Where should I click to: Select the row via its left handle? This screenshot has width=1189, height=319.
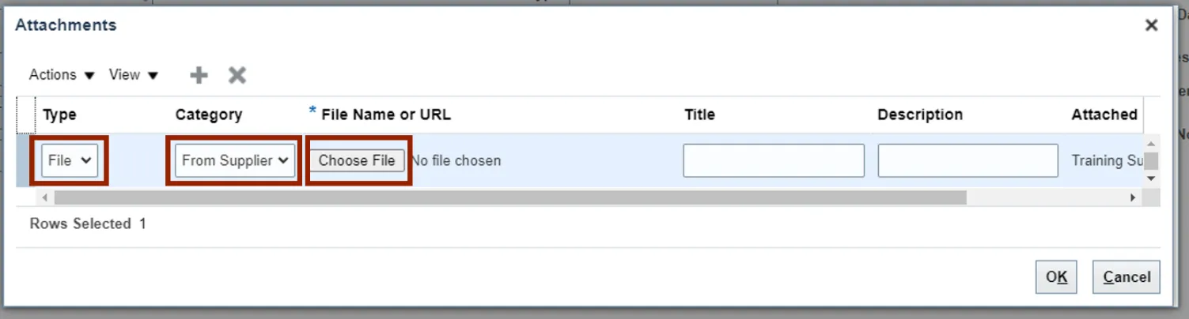coord(25,160)
